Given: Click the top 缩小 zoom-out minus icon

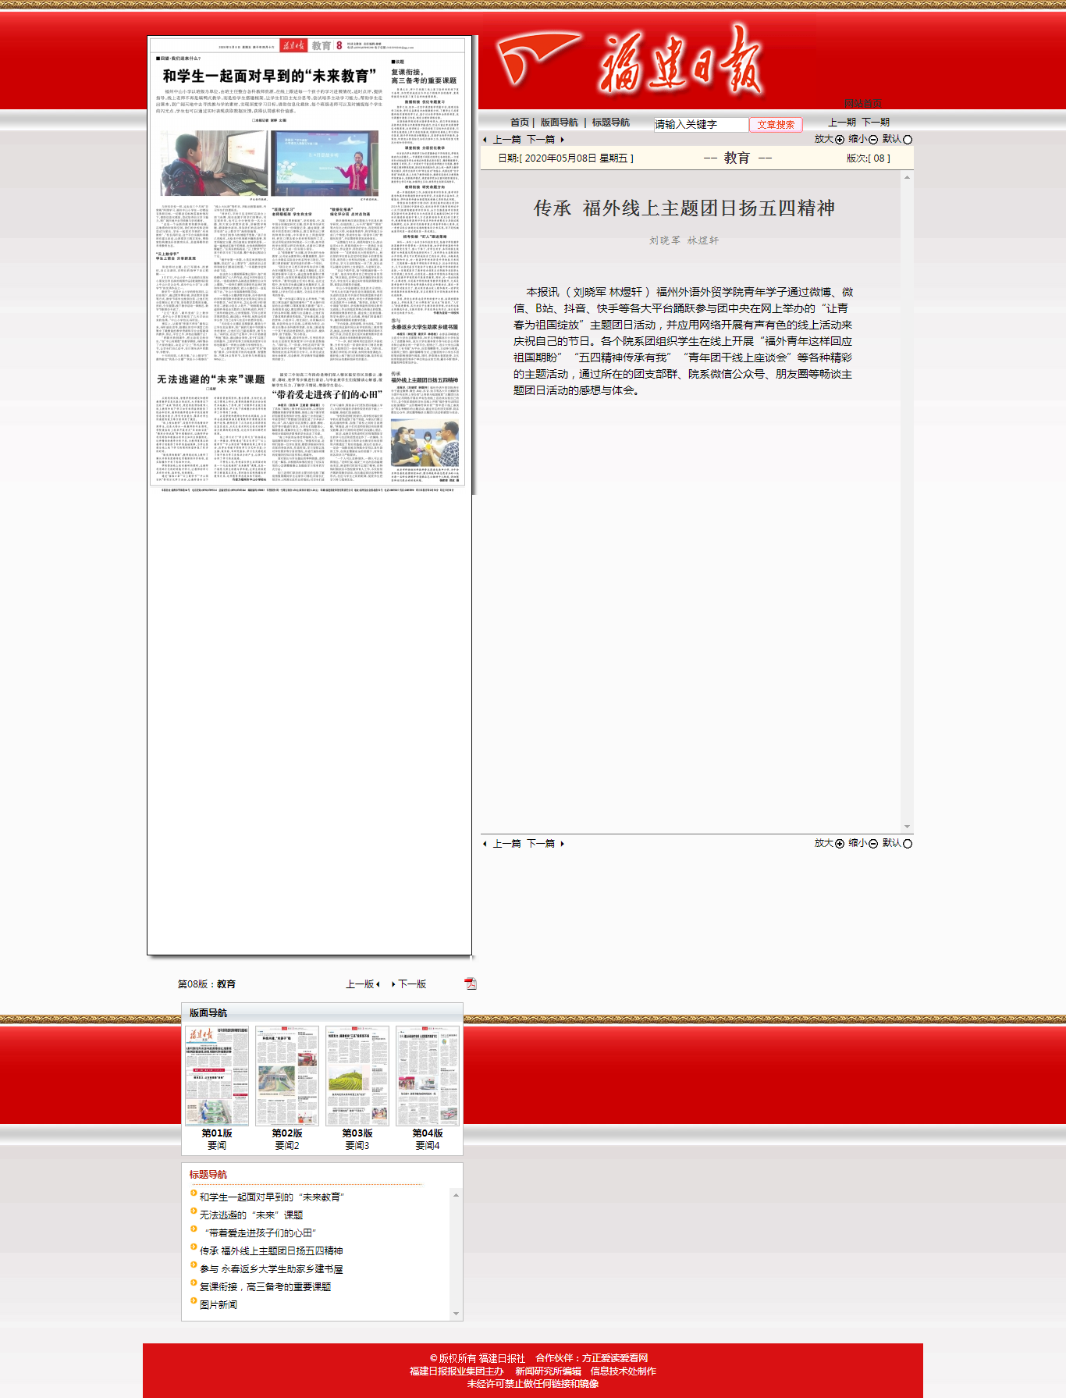Looking at the screenshot, I should tap(873, 140).
